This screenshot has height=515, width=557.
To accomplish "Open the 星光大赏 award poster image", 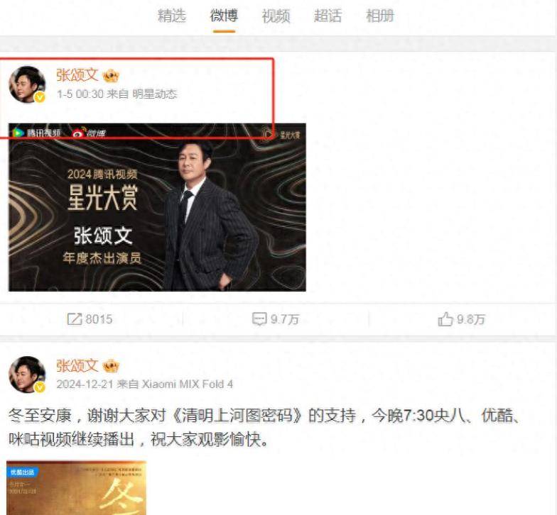I will (157, 207).
